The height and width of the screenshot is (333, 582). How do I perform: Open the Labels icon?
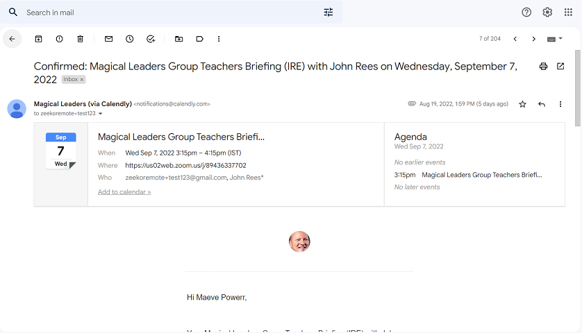tap(199, 39)
